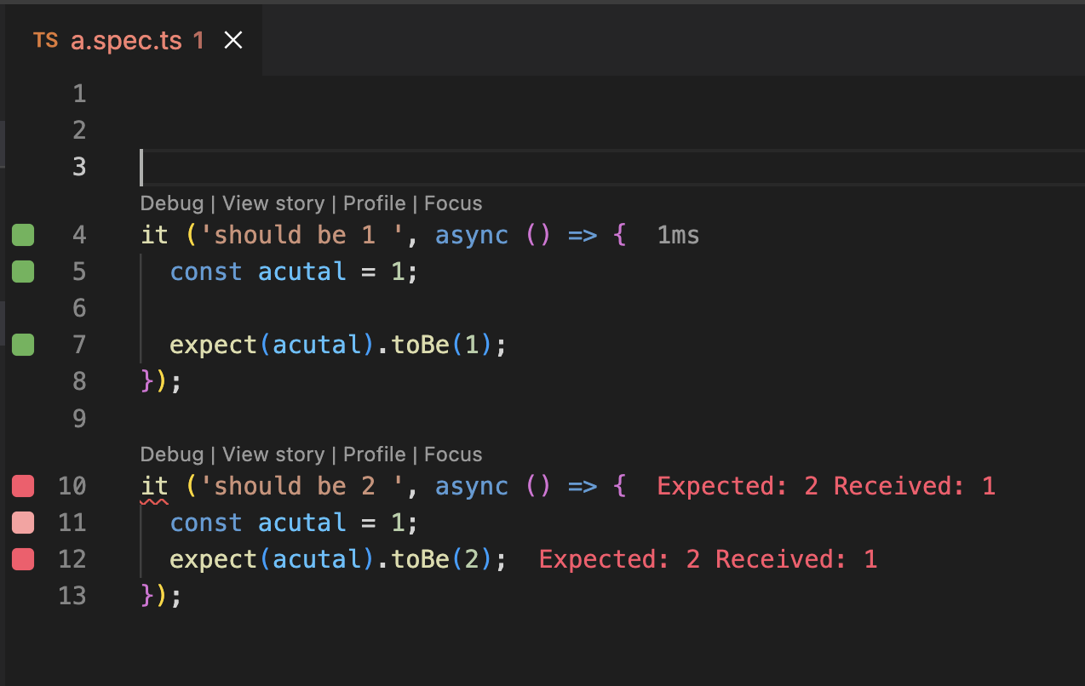Click the green passing indicator beside line 4
The width and height of the screenshot is (1085, 686).
[23, 234]
